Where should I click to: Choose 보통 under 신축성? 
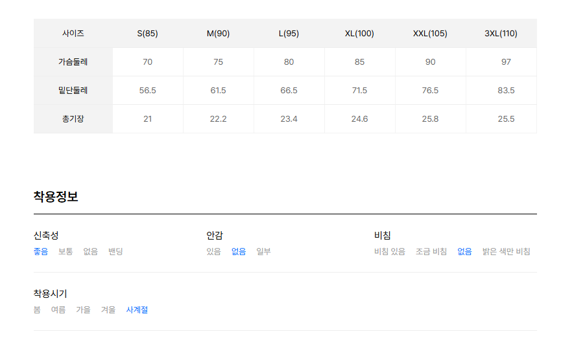(x=66, y=251)
